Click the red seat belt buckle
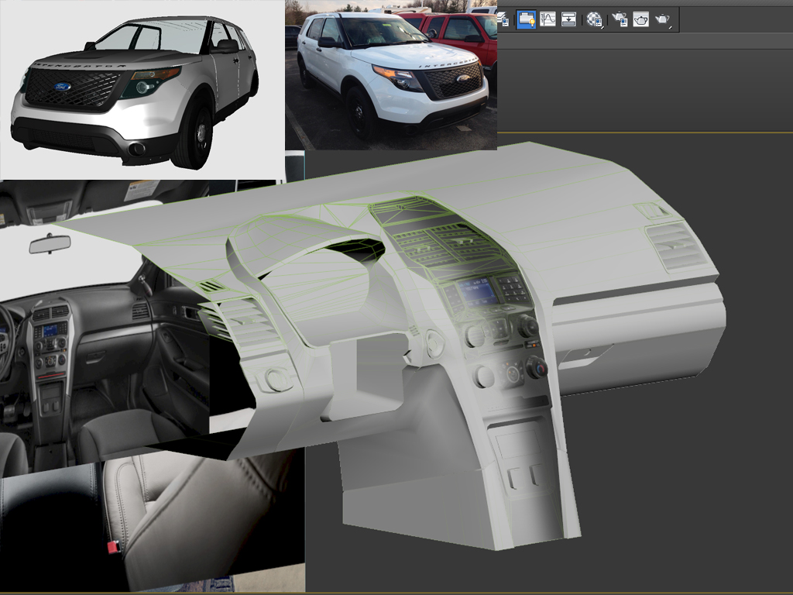 [x=113, y=547]
